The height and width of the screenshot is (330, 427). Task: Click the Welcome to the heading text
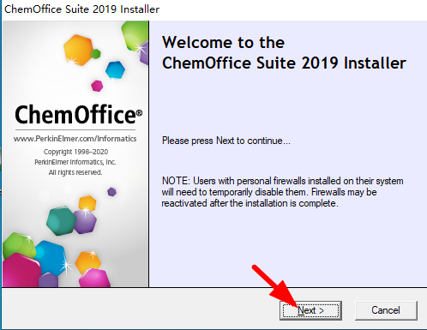223,43
